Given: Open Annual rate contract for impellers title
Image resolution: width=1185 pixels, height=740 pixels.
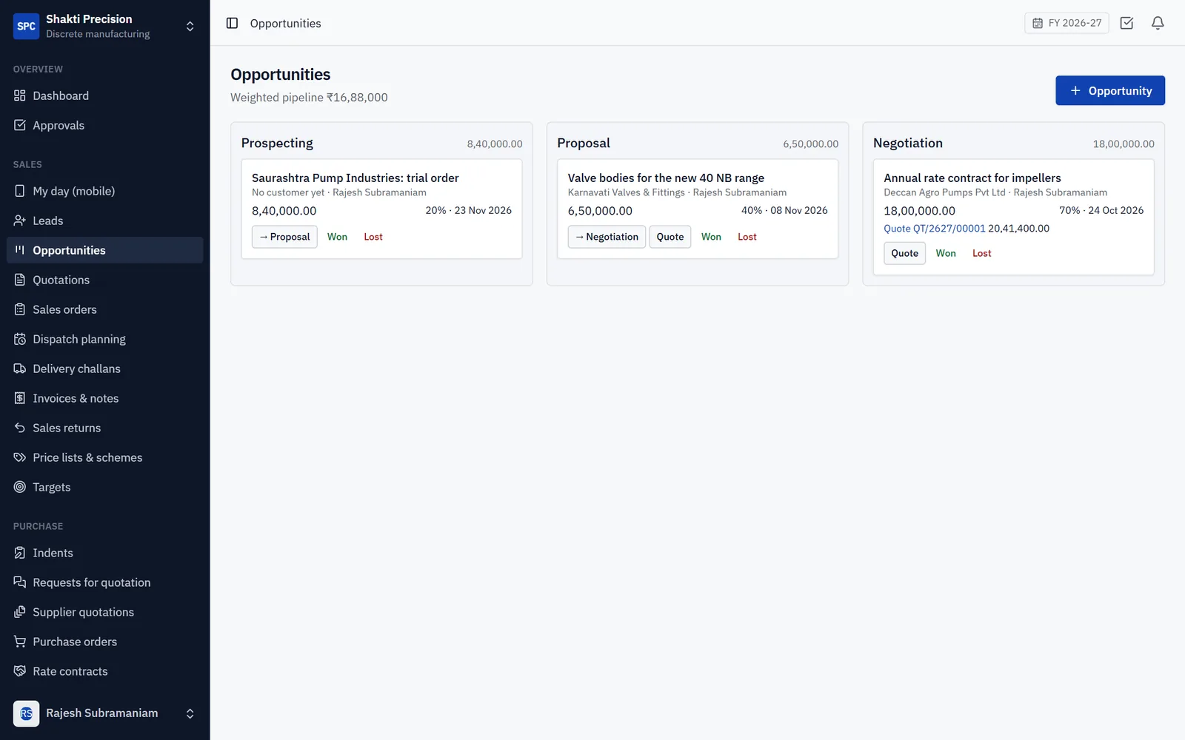Looking at the screenshot, I should coord(972,178).
